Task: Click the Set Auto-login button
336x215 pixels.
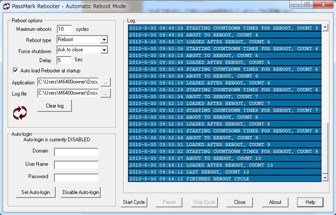Action: (x=36, y=192)
